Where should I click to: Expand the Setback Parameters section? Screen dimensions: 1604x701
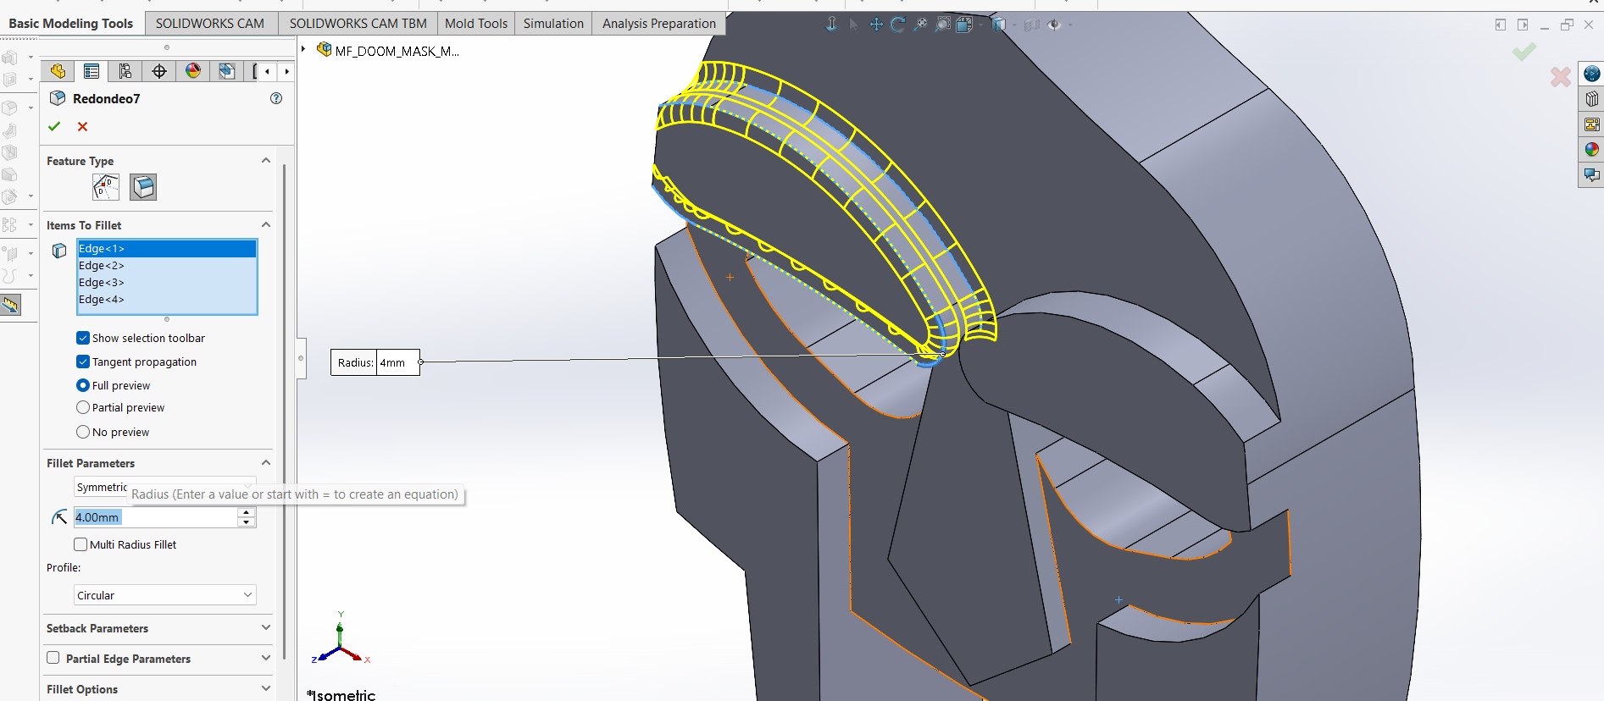coord(266,627)
